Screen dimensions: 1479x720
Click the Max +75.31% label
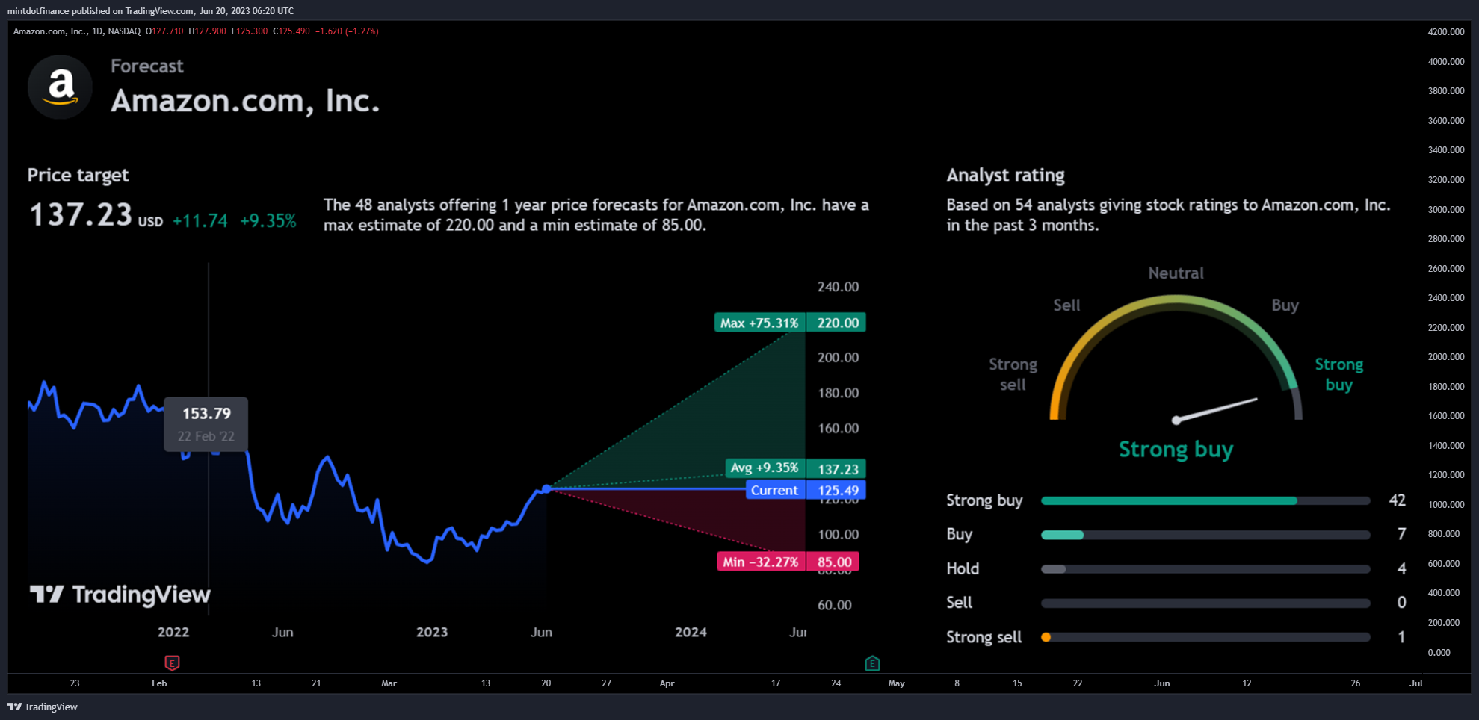[759, 323]
